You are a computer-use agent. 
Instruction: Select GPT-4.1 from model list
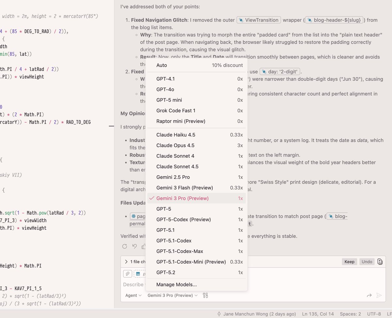pyautogui.click(x=196, y=79)
